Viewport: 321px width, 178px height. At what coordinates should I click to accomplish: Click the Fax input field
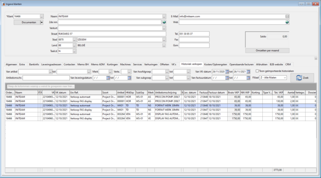click(x=194, y=40)
